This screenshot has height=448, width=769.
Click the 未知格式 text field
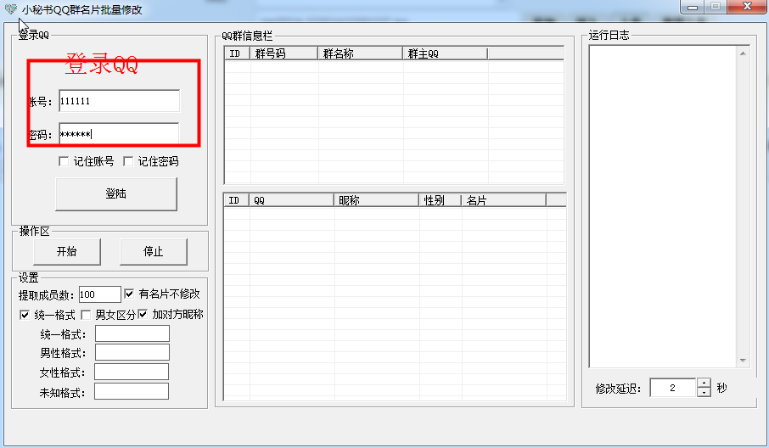coord(132,392)
